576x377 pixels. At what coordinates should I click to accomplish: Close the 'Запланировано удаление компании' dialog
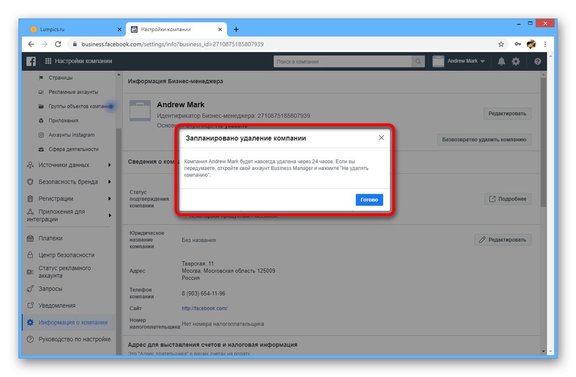(381, 138)
